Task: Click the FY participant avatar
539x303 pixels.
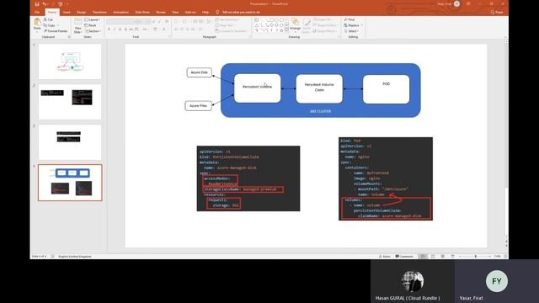Action: tap(497, 281)
